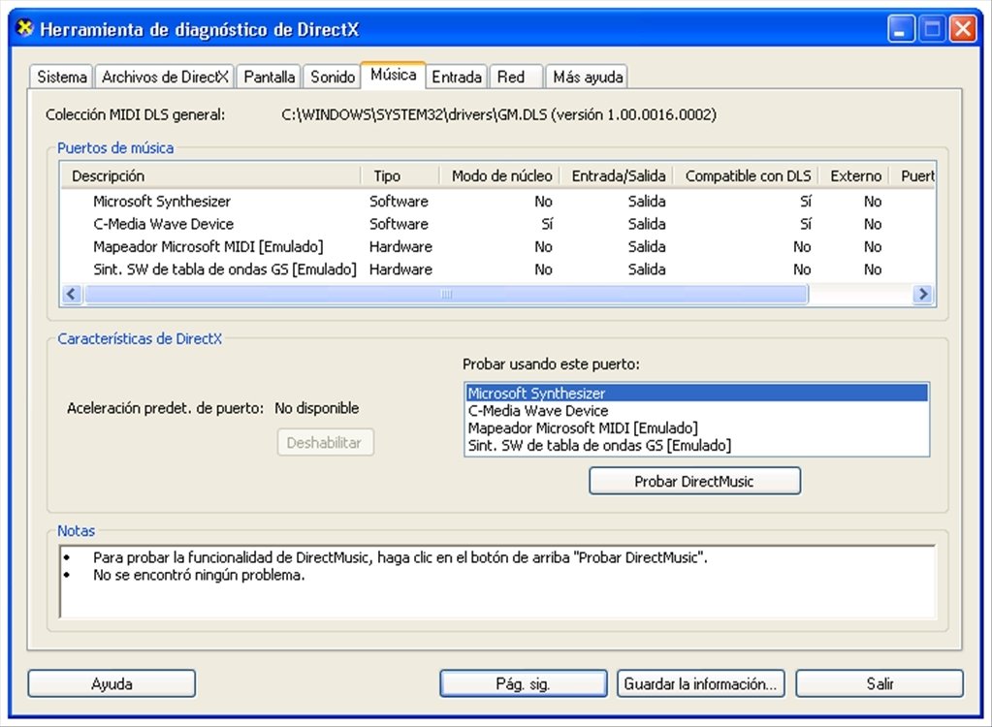
Task: Exit the tool with Salir button
Action: [x=880, y=683]
